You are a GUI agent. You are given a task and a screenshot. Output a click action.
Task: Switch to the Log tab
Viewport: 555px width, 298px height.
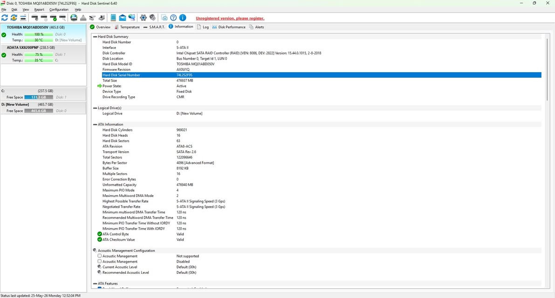coord(203,27)
